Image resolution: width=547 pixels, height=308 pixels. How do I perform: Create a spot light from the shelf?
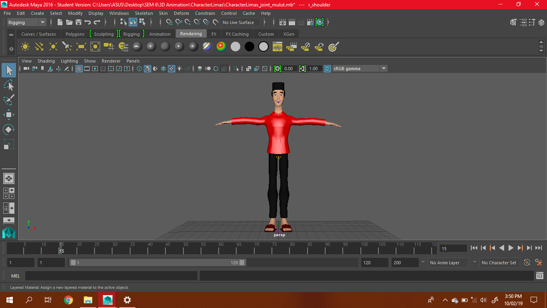click(x=67, y=47)
